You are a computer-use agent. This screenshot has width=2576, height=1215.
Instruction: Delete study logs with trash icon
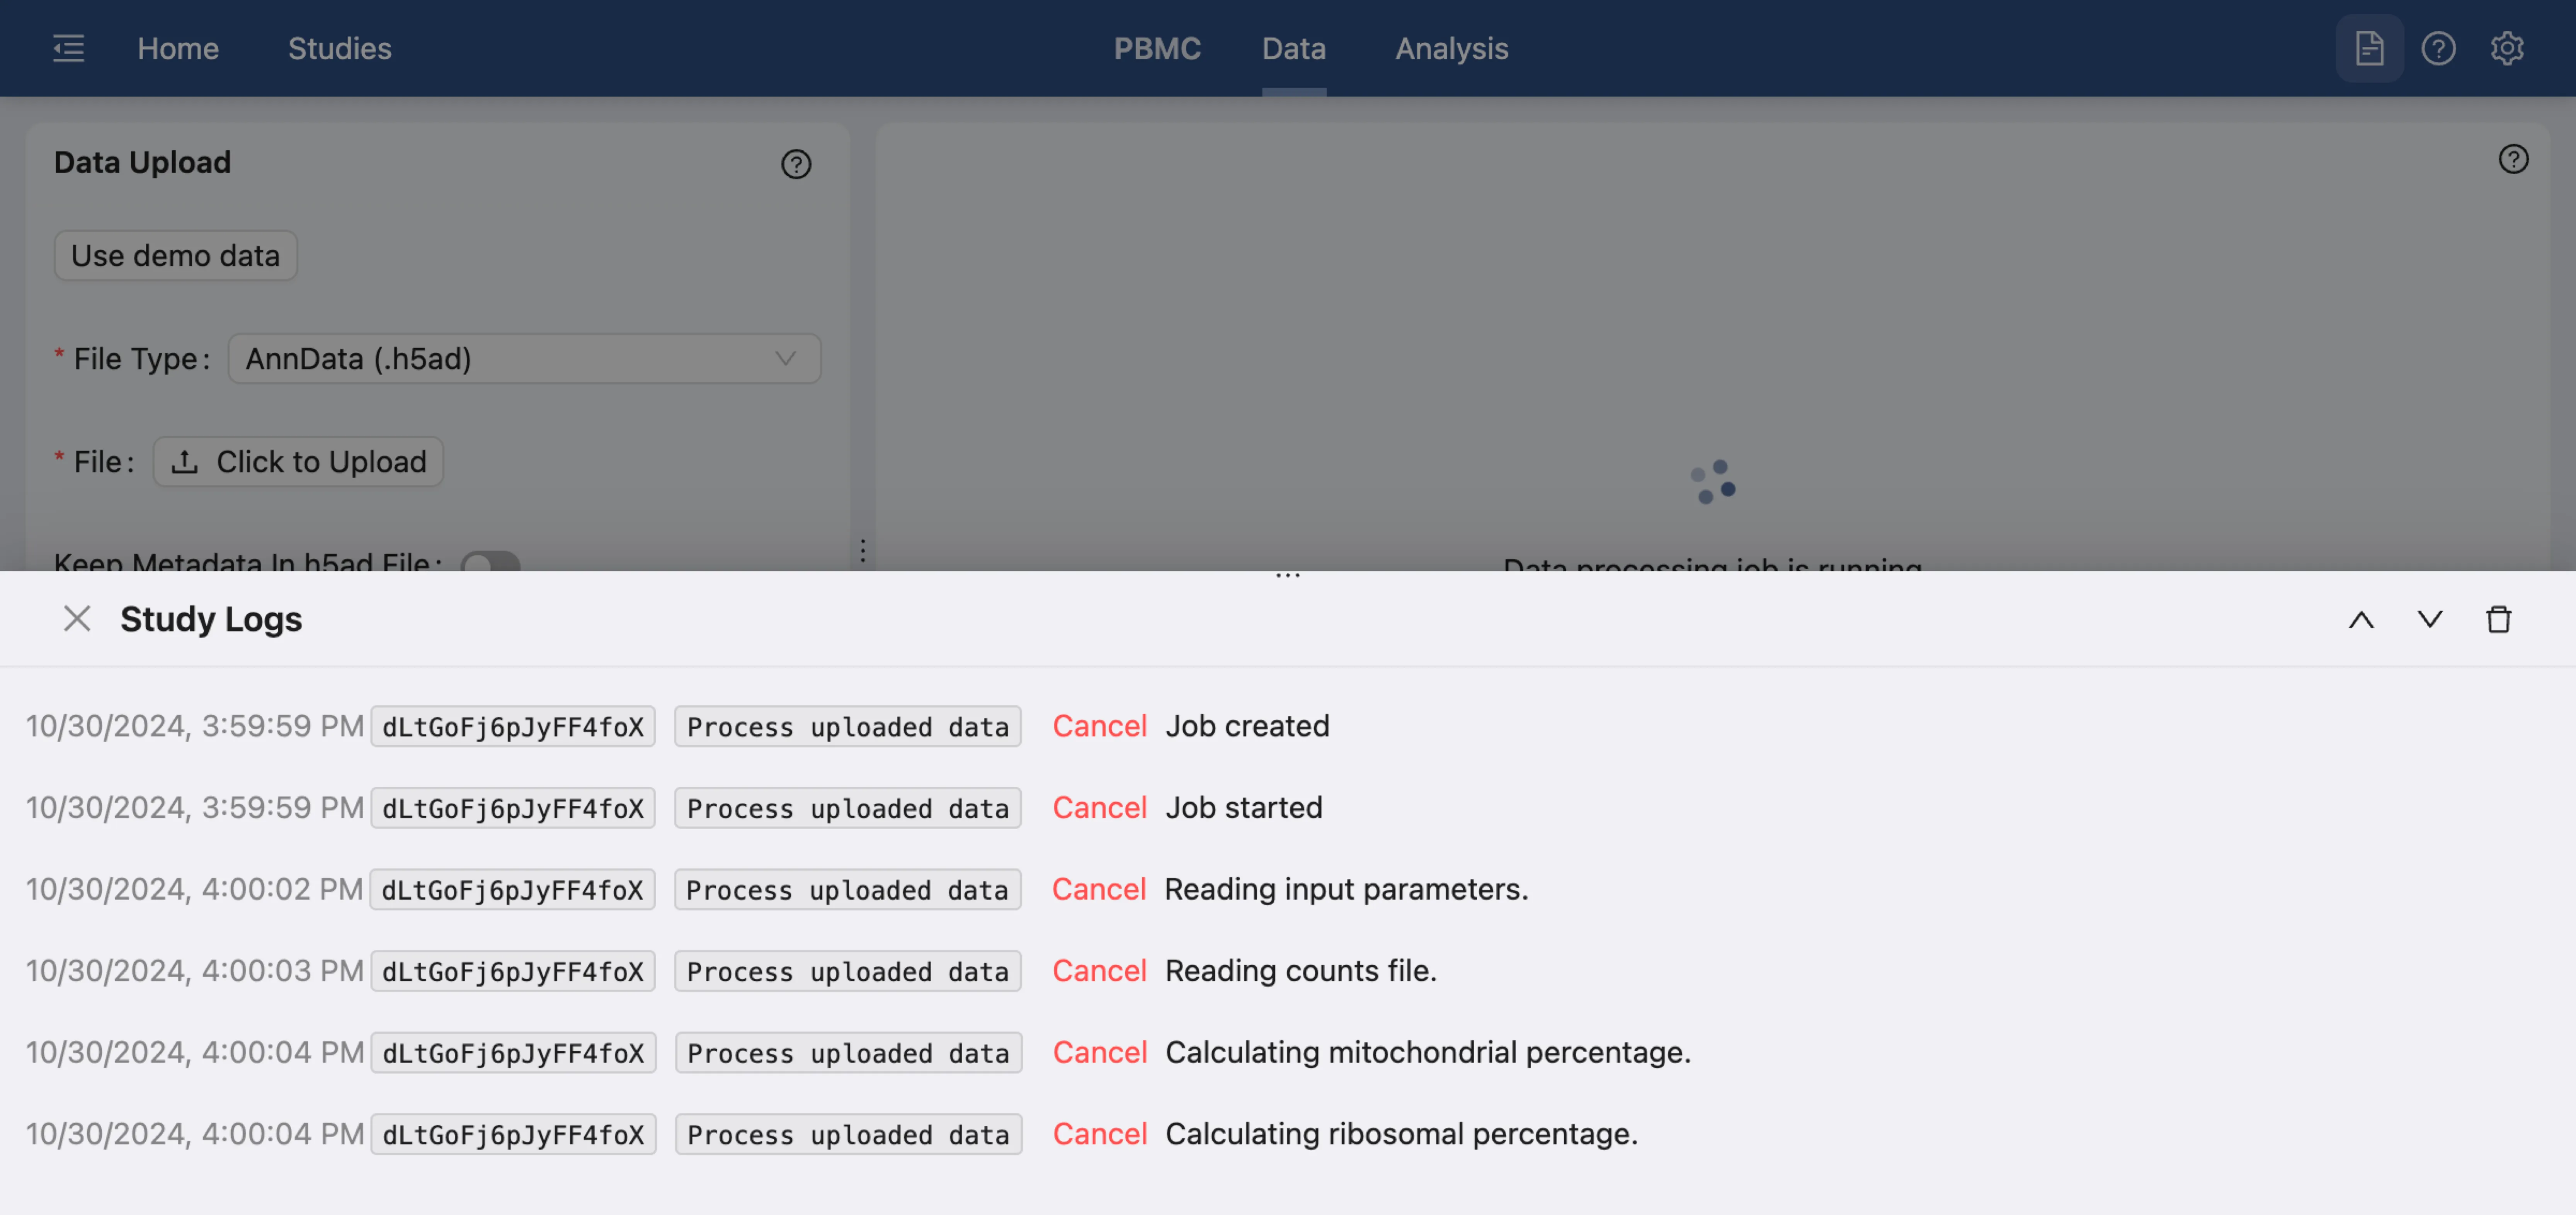[2498, 620]
